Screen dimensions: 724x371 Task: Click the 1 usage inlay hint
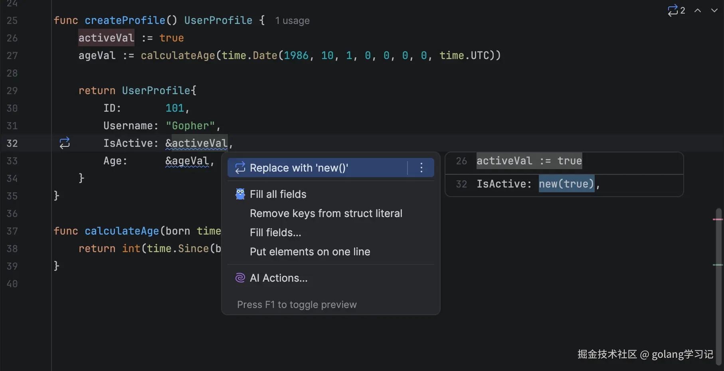[292, 21]
